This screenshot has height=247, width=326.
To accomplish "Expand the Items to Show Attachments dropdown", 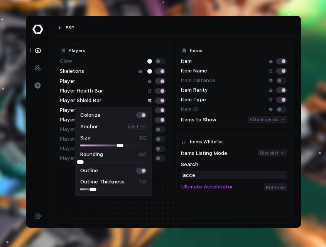I will 267,119.
